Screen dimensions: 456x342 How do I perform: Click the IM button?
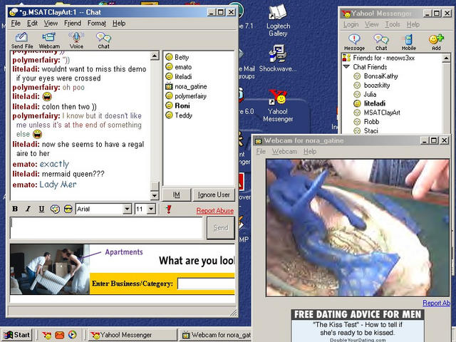click(177, 195)
